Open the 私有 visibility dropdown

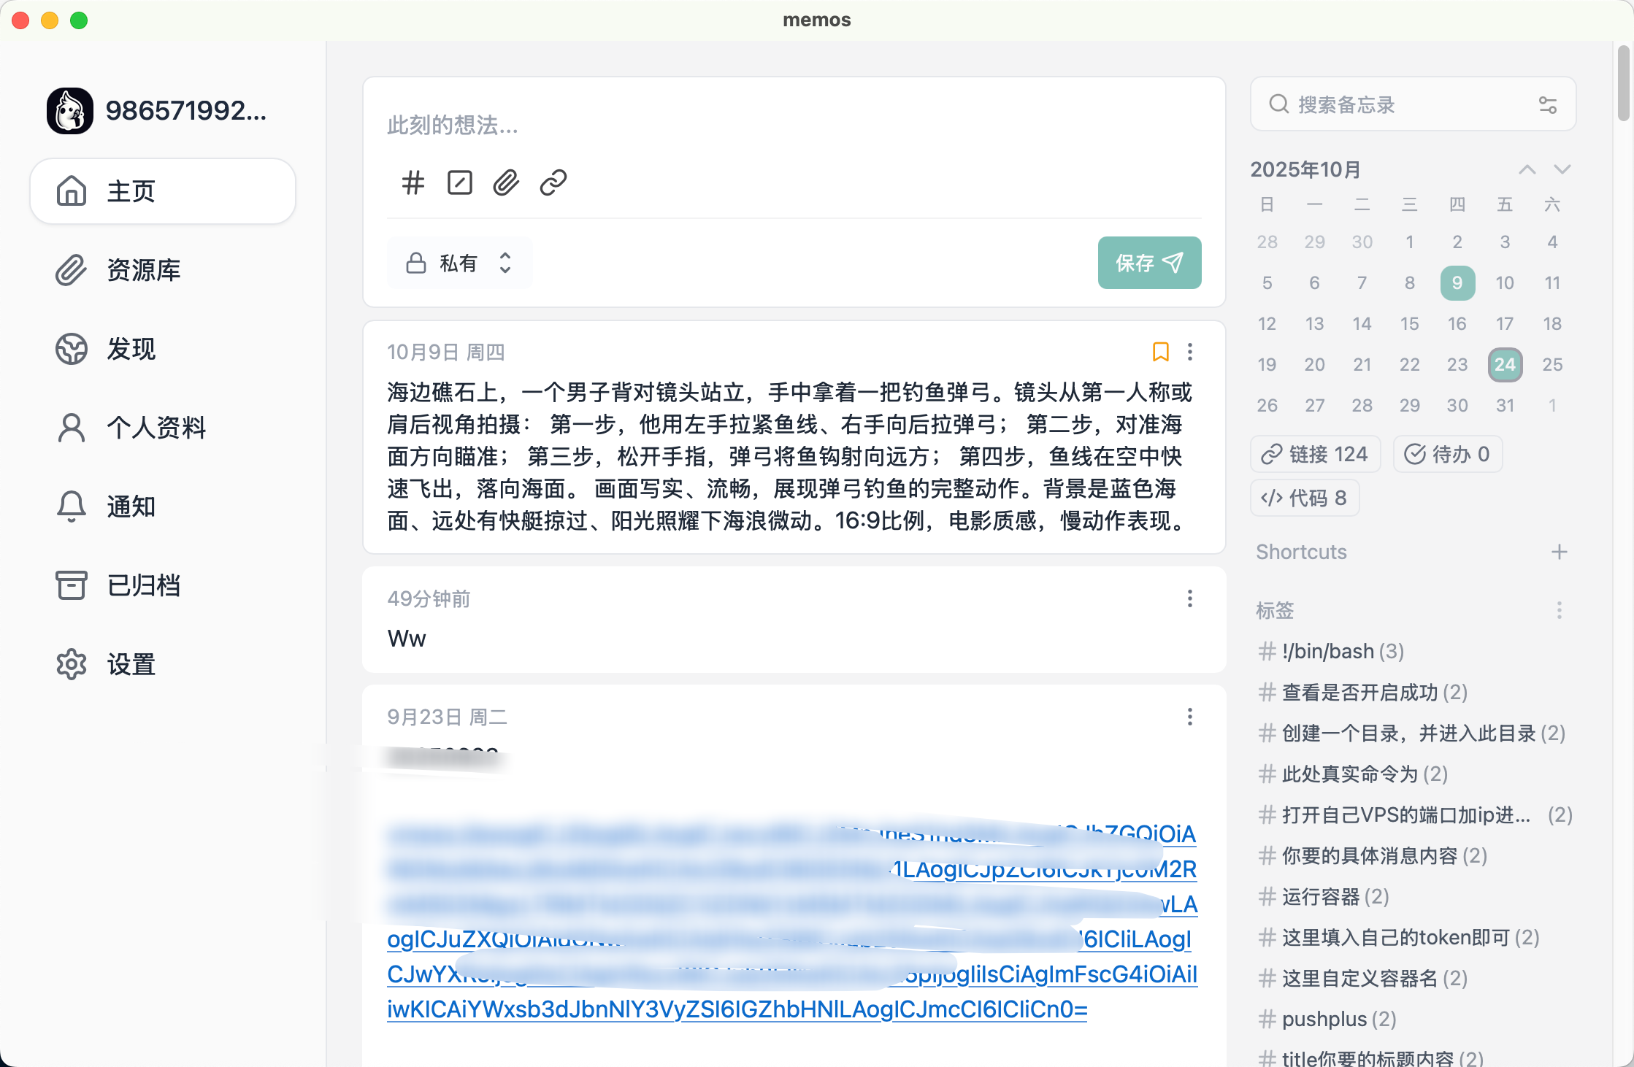[x=459, y=263]
